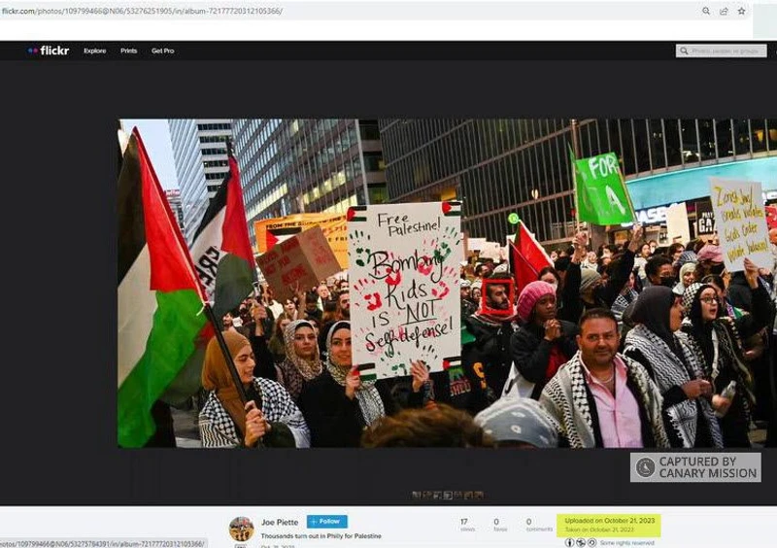Click the share icon in address bar

(724, 11)
